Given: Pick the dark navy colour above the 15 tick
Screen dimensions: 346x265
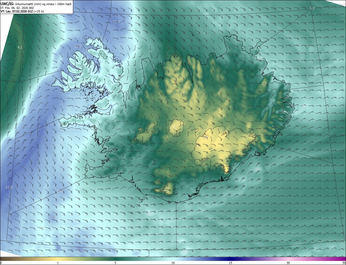Looking at the screenshot, I should [231, 259].
